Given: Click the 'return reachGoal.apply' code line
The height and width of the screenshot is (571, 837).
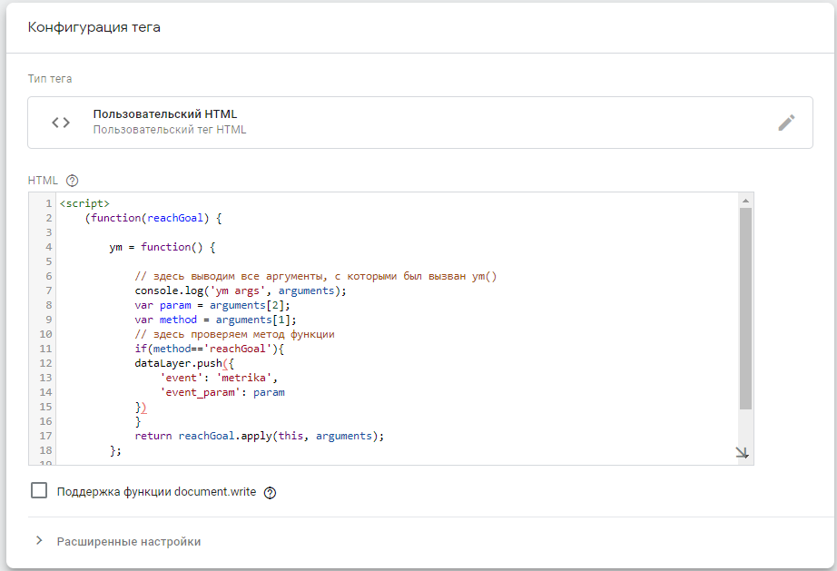Looking at the screenshot, I should click(x=259, y=436).
